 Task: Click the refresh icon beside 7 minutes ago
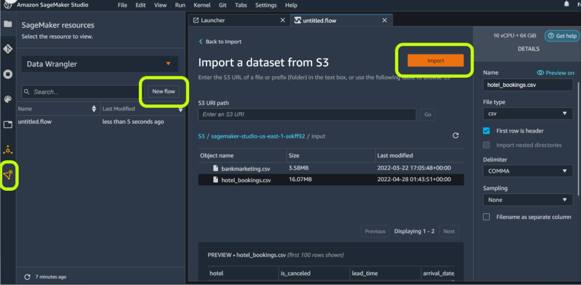click(27, 277)
